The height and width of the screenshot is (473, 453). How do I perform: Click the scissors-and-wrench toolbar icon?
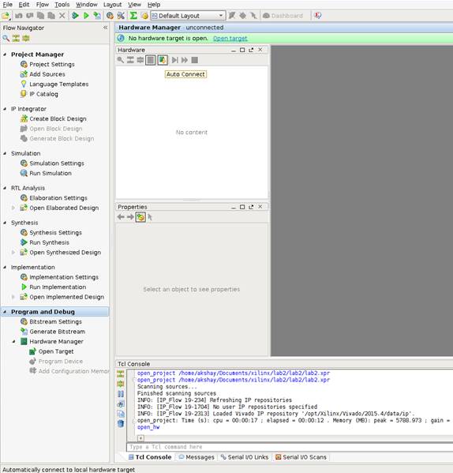coord(121,15)
